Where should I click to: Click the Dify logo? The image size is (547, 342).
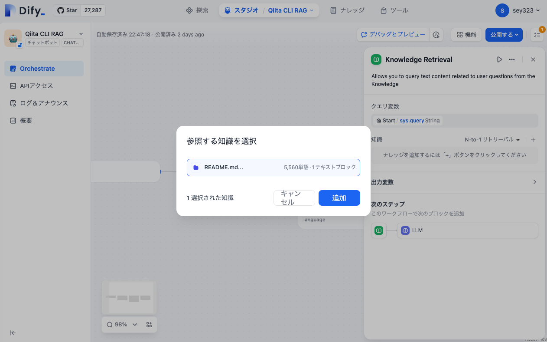point(25,11)
